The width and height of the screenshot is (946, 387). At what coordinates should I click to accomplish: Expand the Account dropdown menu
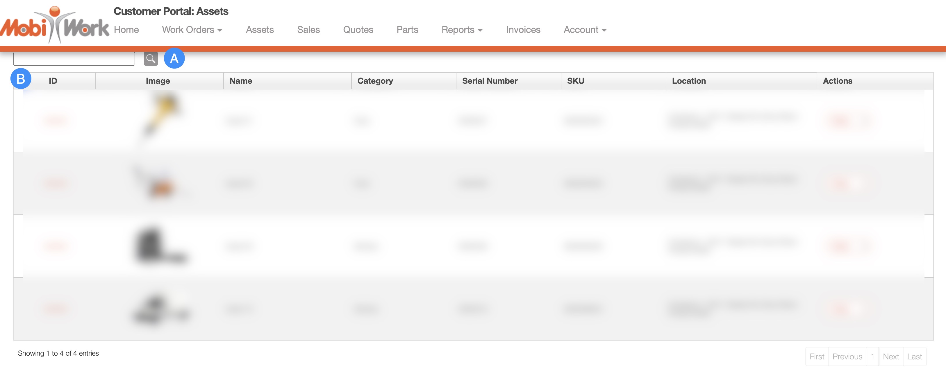click(x=585, y=30)
